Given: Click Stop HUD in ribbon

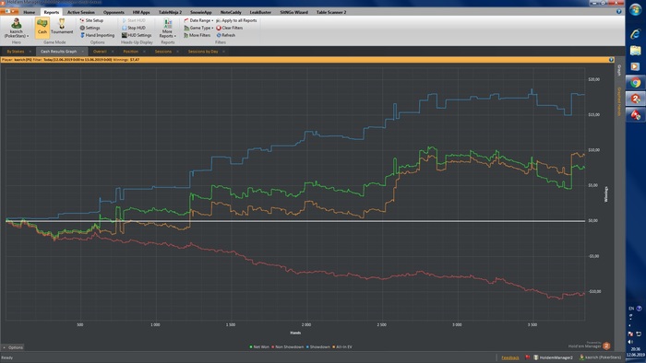Looking at the screenshot, I should (x=134, y=28).
